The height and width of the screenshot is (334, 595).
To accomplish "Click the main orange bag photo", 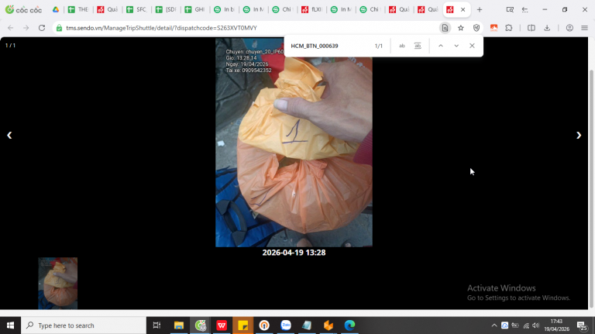I will pyautogui.click(x=294, y=143).
